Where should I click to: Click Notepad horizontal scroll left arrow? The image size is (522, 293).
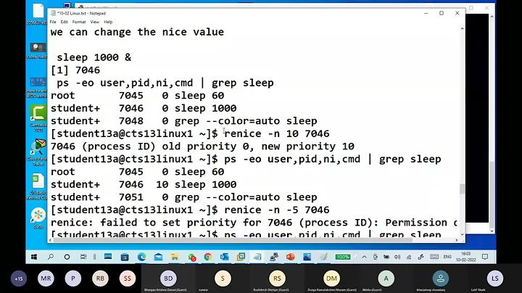[x=51, y=240]
